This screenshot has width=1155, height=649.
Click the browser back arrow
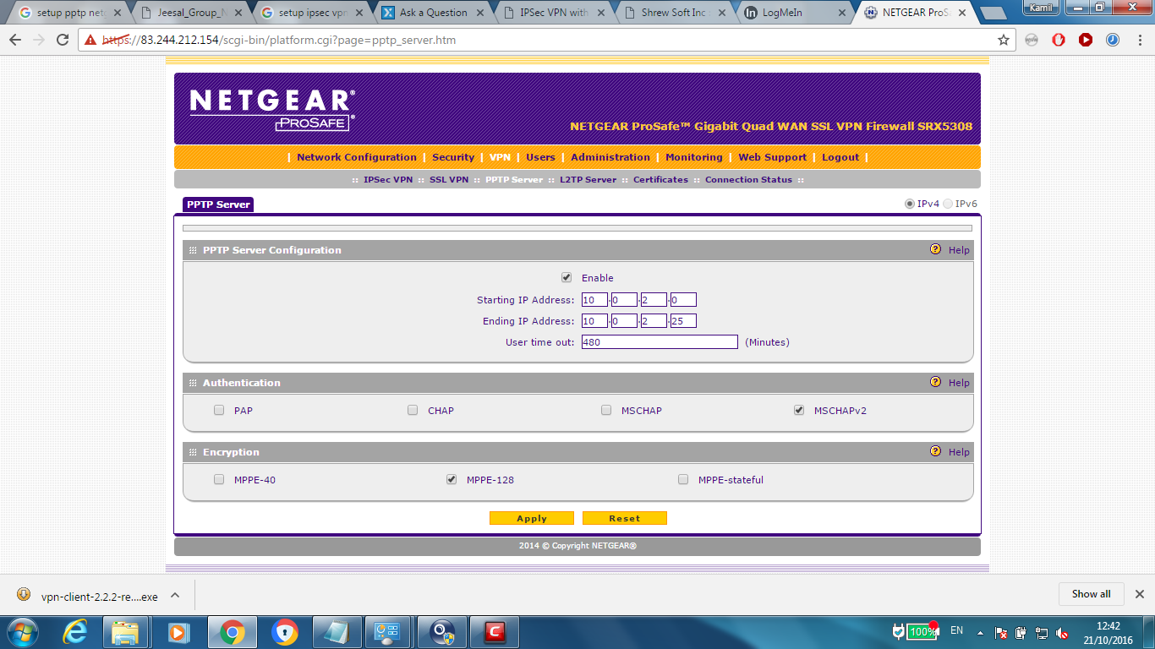pos(16,40)
